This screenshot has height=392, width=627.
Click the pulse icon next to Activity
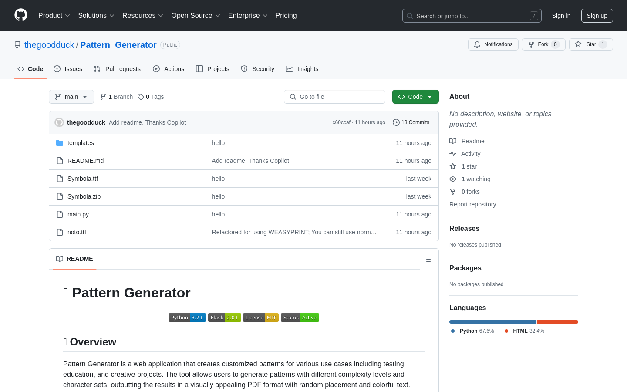tap(453, 154)
